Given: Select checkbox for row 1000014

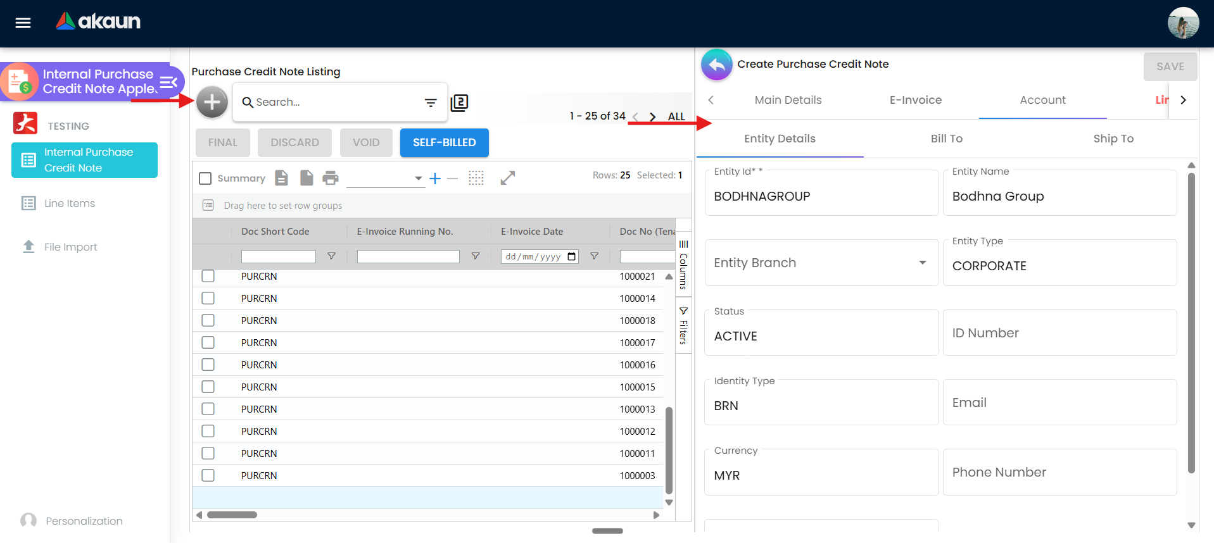Looking at the screenshot, I should click(x=208, y=298).
